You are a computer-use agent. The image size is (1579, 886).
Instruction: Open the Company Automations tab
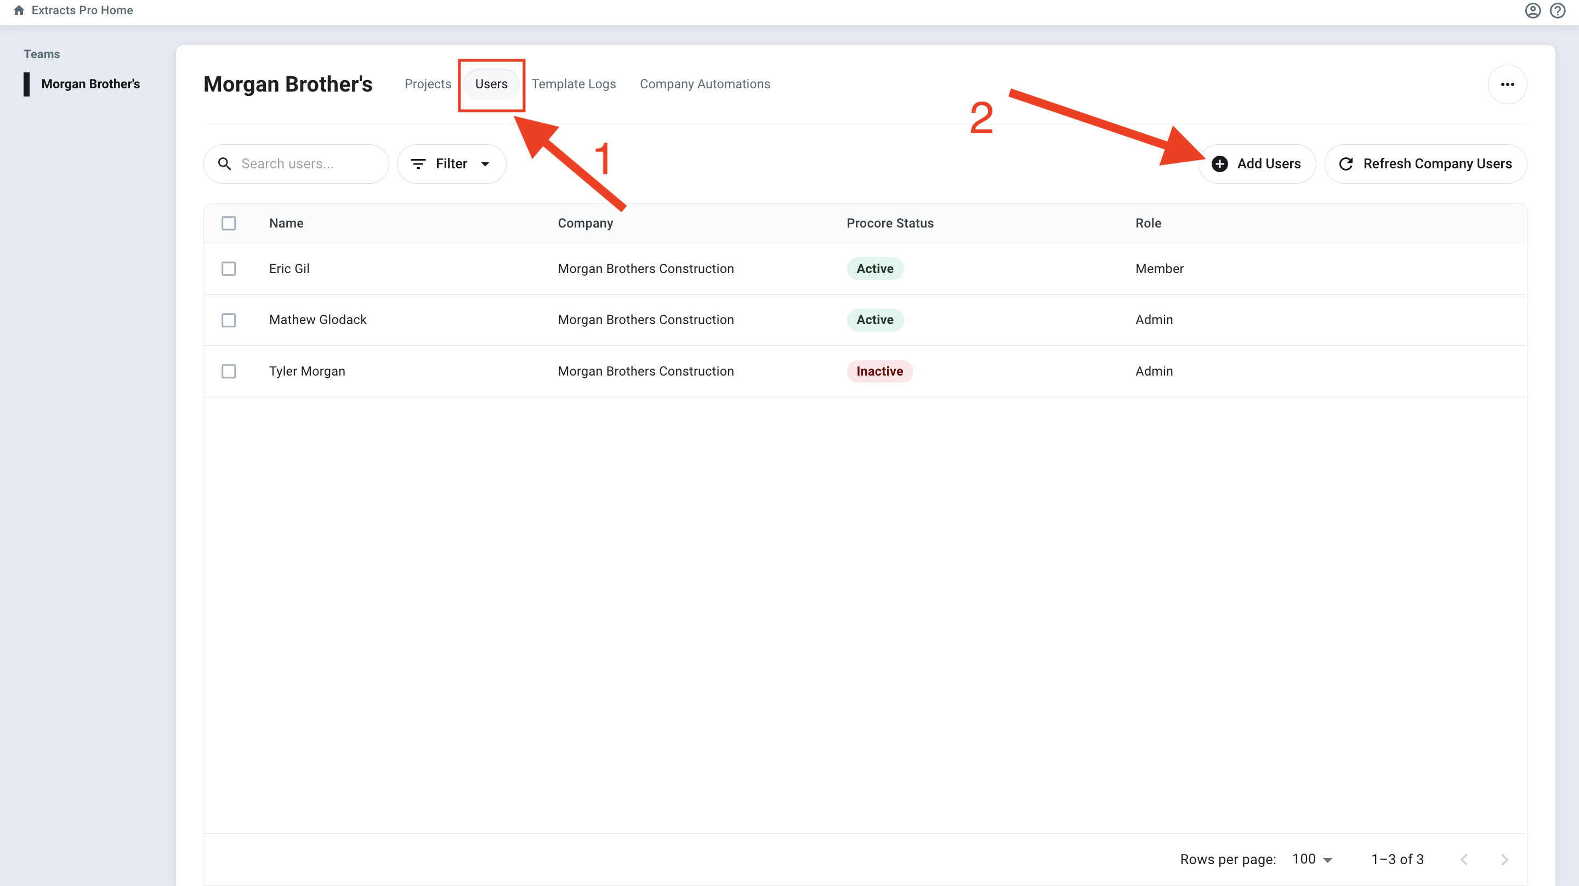coord(705,84)
